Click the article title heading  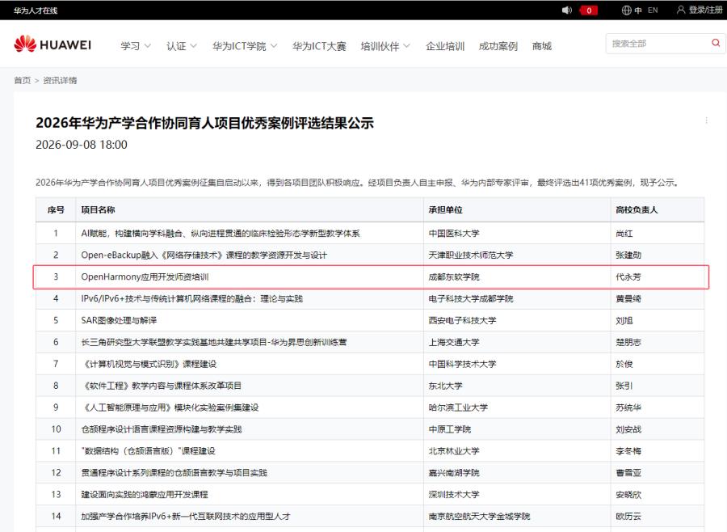[x=204, y=123]
